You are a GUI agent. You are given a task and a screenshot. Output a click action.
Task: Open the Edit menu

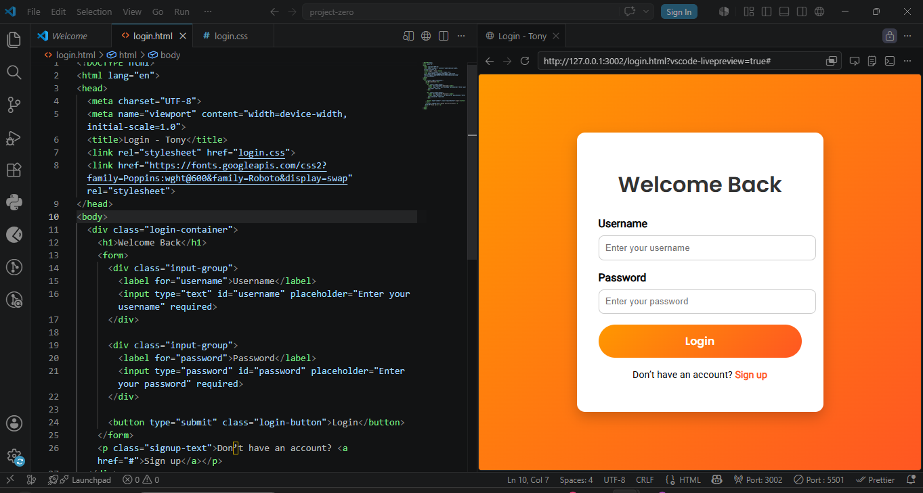[58, 11]
